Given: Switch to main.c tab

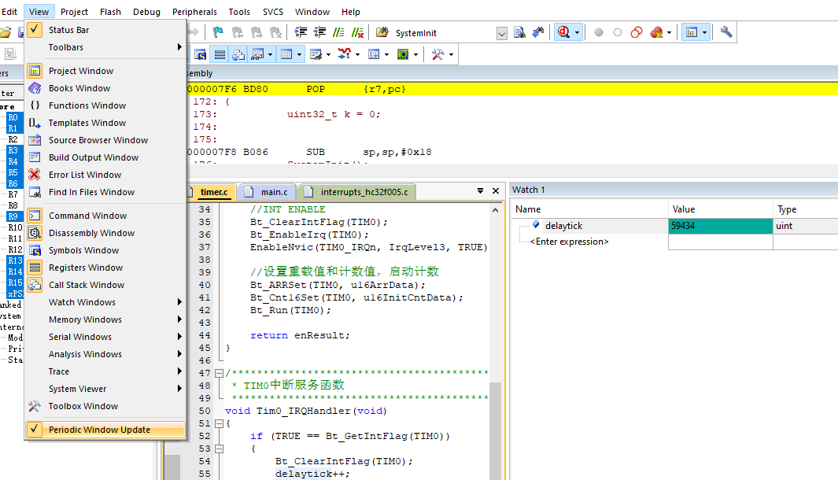Looking at the screenshot, I should tap(268, 192).
